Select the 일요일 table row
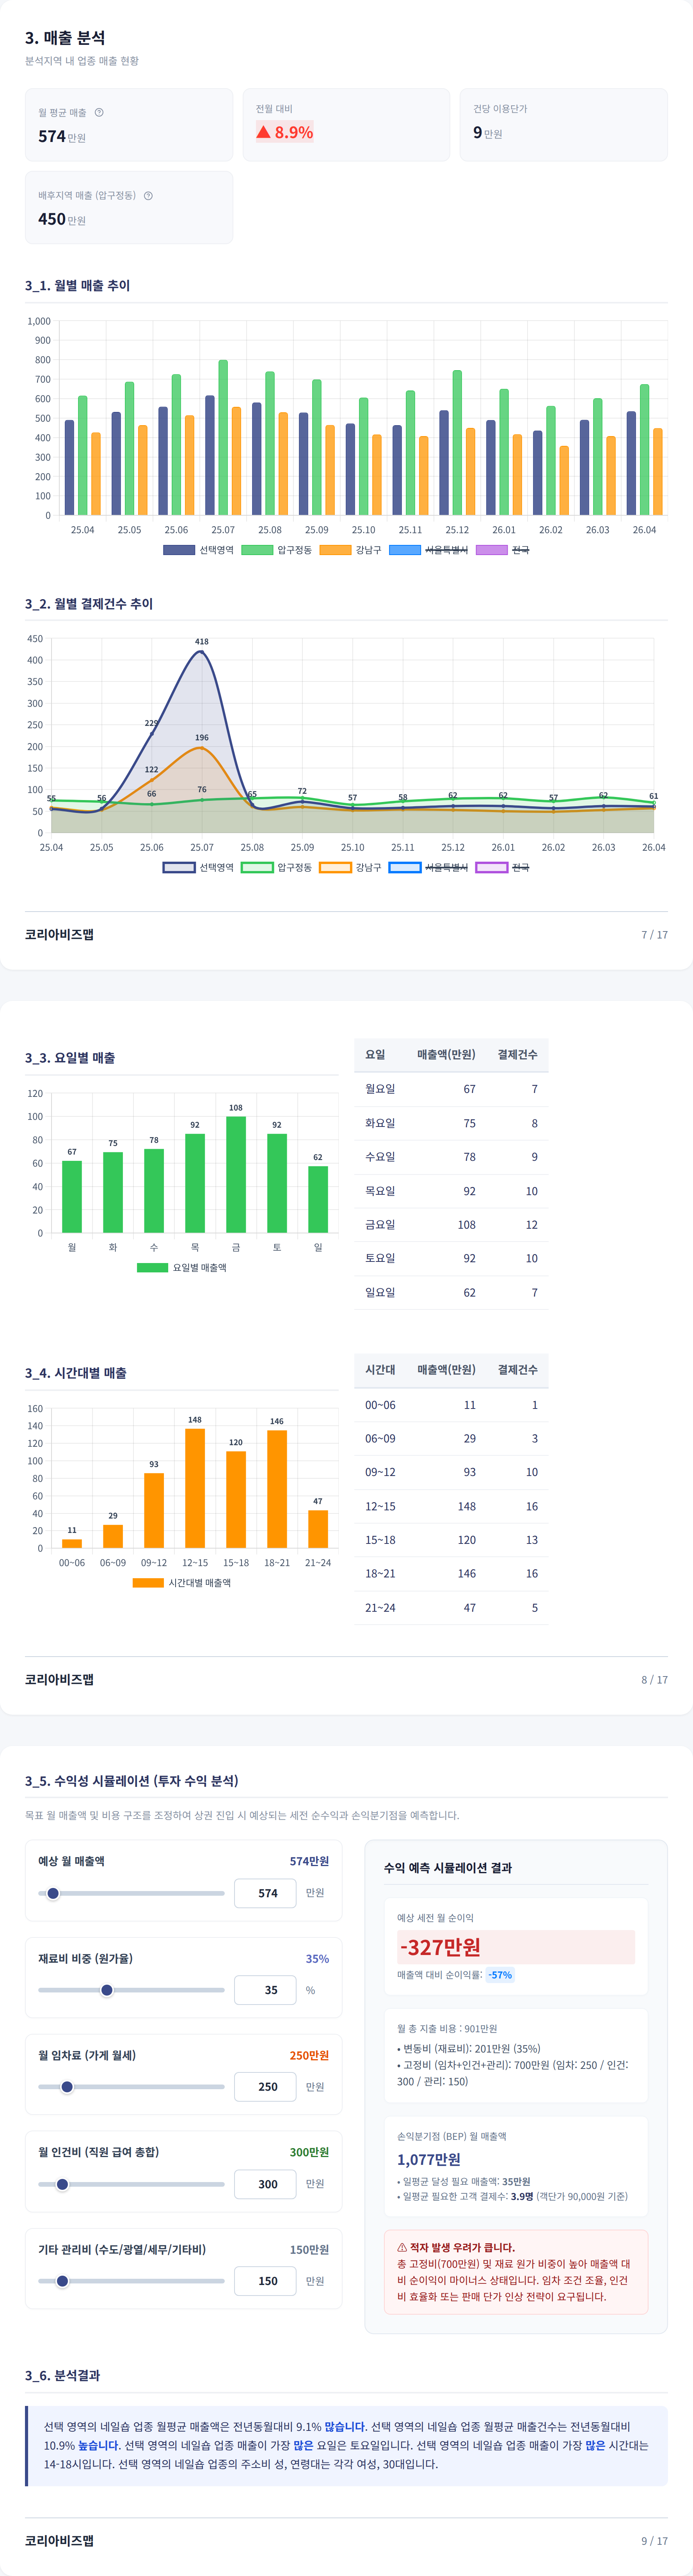 [451, 1293]
